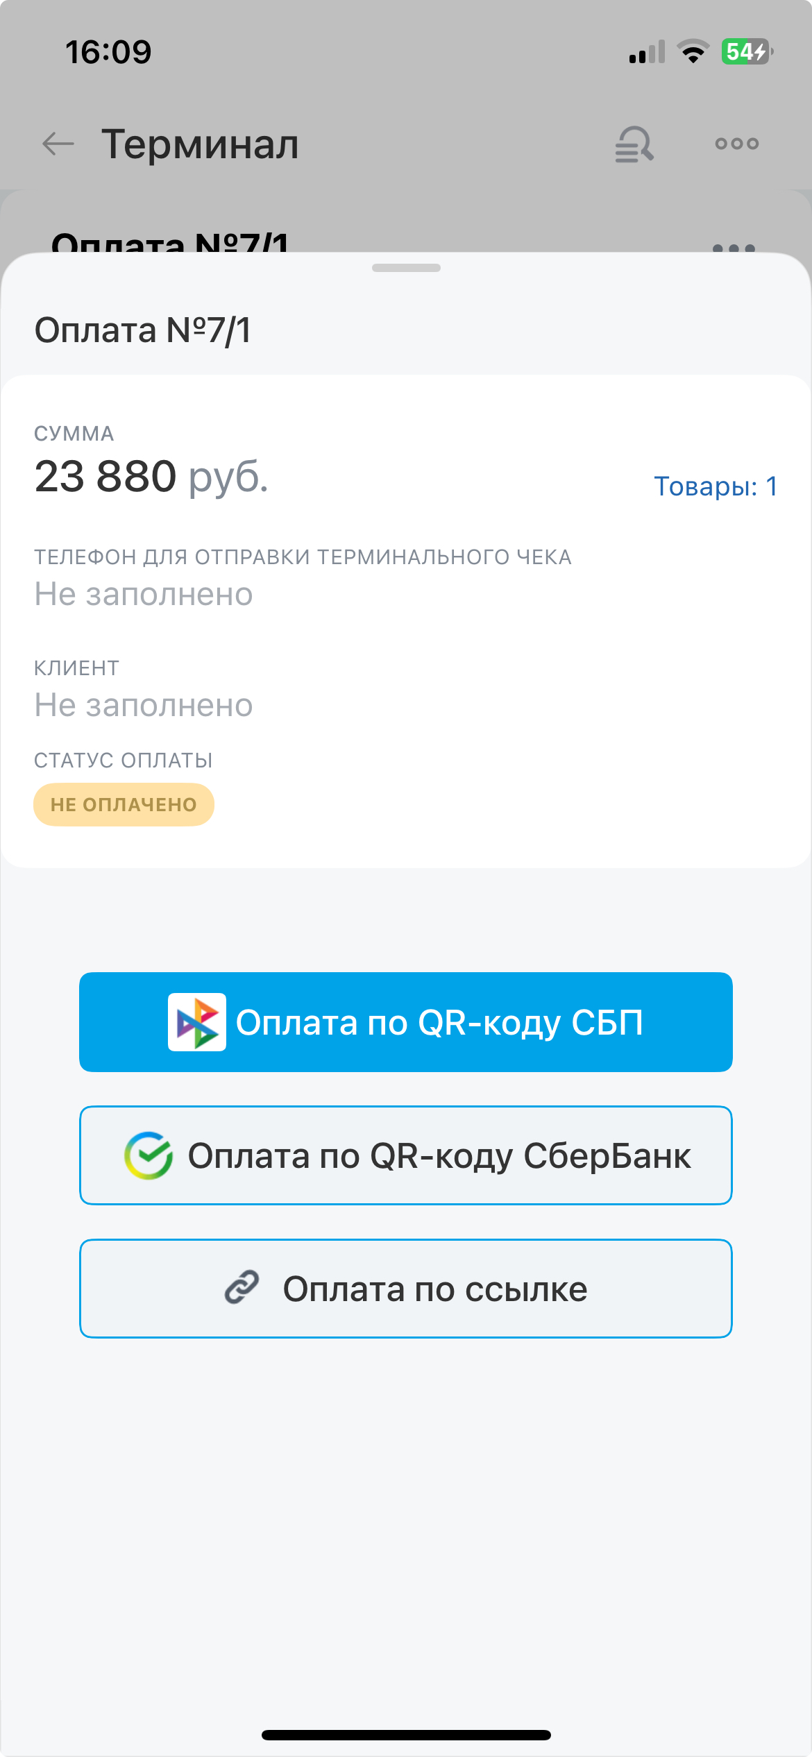Tap the green SberBank checkmark logo
The image size is (812, 1757).
[x=149, y=1155]
